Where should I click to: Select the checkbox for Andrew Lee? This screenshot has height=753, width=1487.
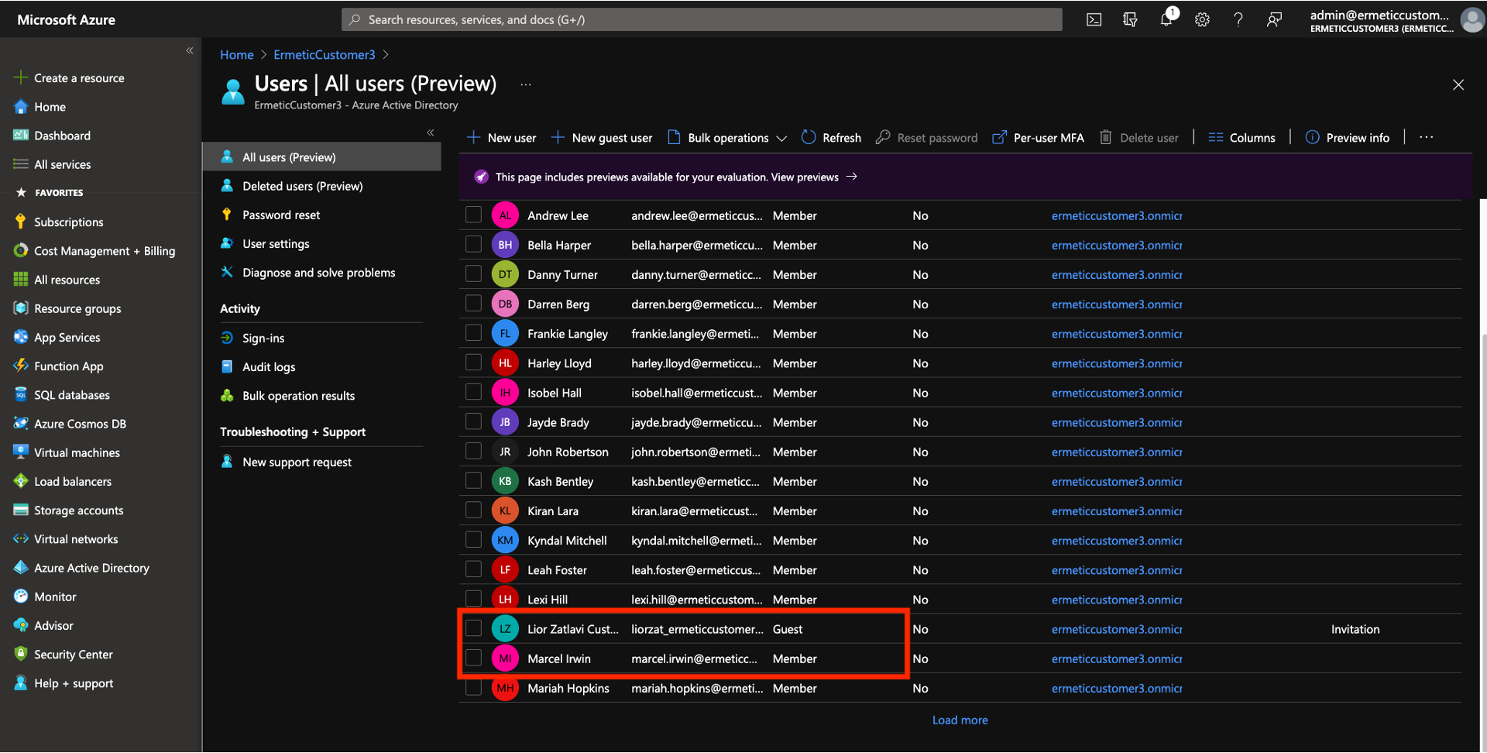click(473, 215)
